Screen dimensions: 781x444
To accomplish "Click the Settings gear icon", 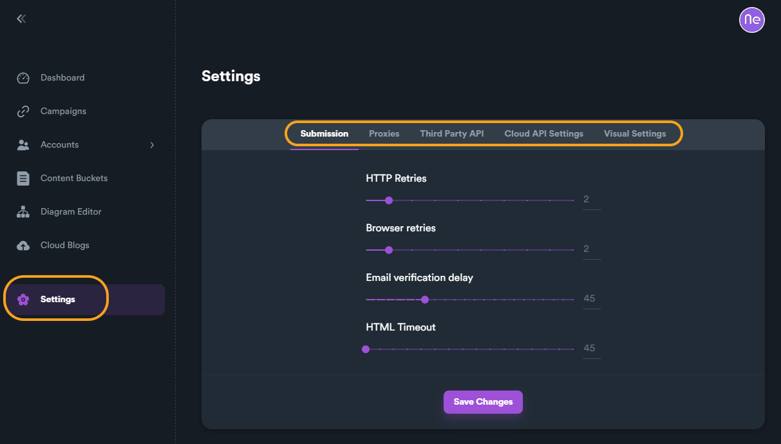I will 23,300.
